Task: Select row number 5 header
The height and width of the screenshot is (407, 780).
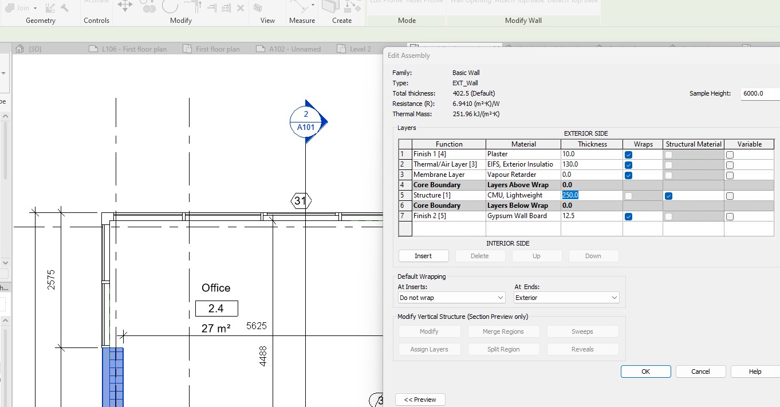Action: coord(405,195)
